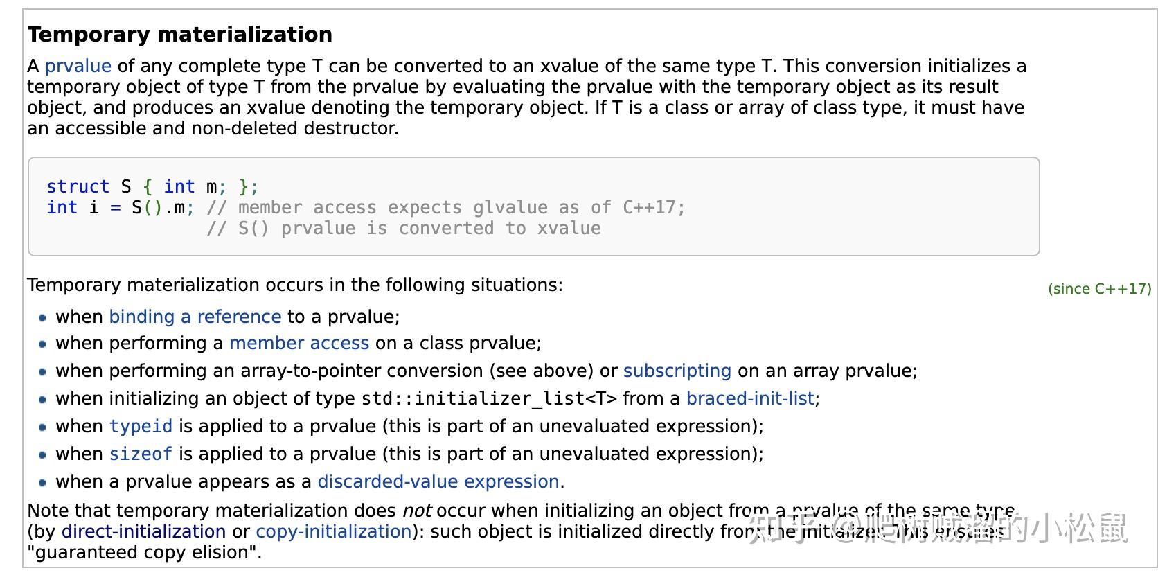Click the '(since C++17)' marker
The image size is (1158, 575).
1100,289
